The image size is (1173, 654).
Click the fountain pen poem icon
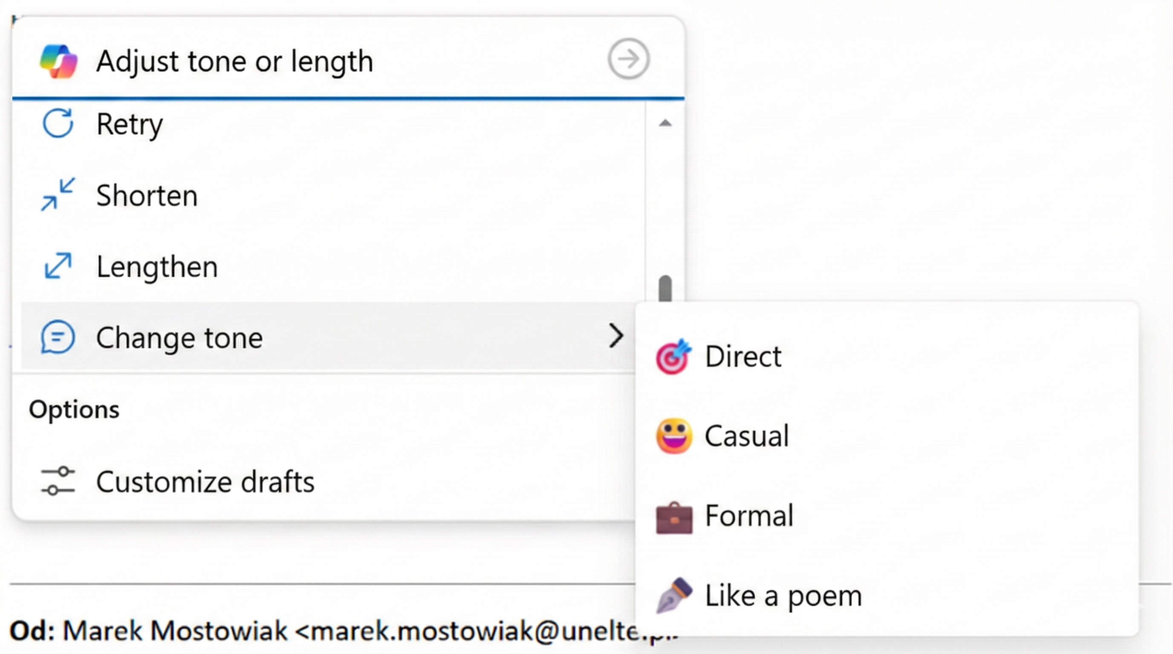[x=674, y=595]
